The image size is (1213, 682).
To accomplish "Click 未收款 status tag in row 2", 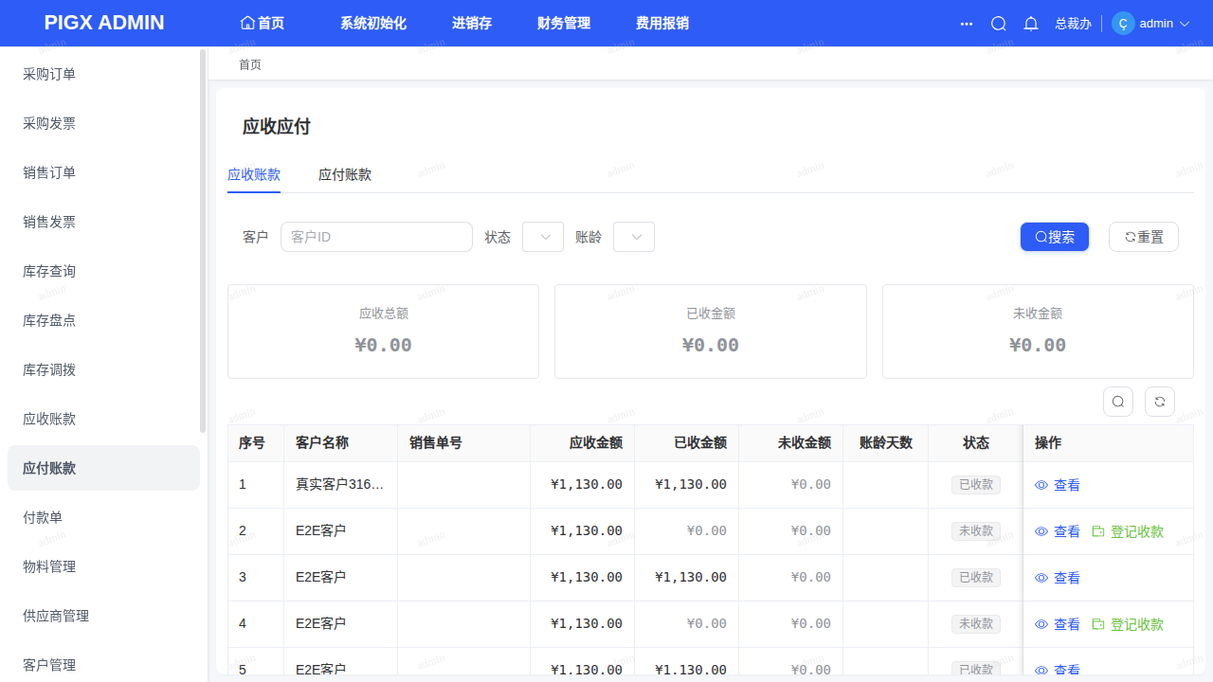I will 976,531.
